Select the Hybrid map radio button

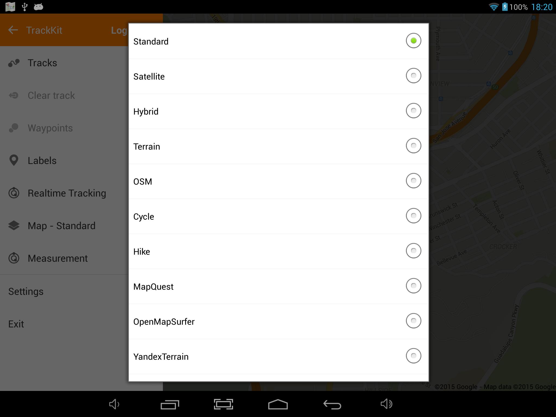coord(412,110)
